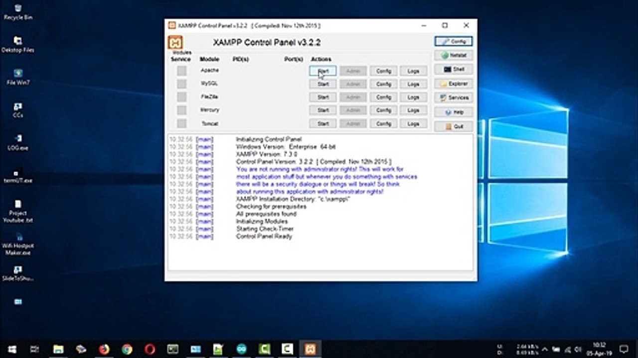Start the FileZilla module
The height and width of the screenshot is (358, 638).
coord(323,97)
